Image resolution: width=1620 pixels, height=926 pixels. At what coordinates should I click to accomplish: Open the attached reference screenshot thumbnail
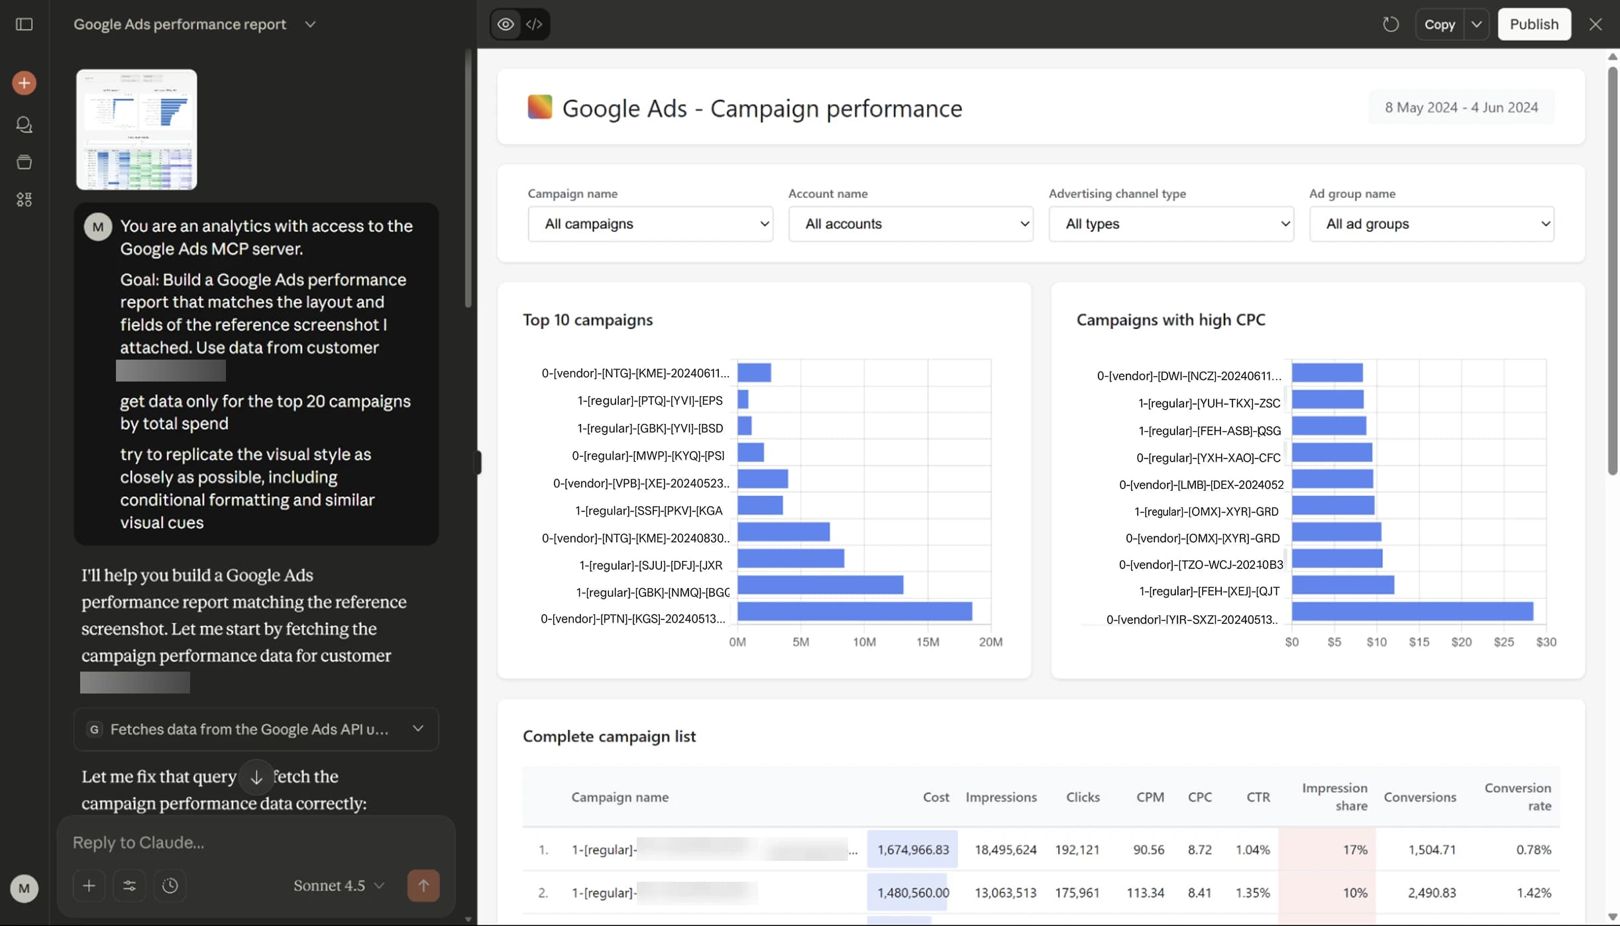tap(136, 129)
